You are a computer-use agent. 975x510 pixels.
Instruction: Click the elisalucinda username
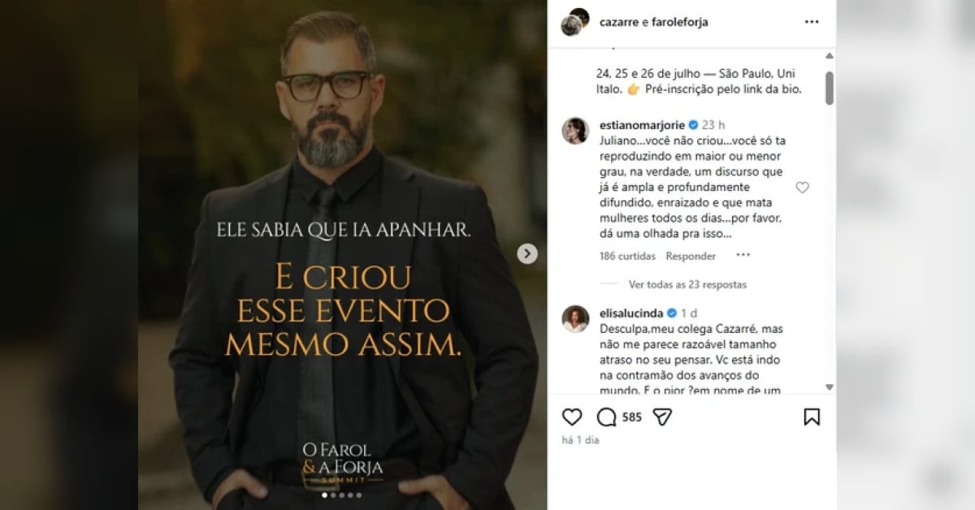(x=631, y=313)
